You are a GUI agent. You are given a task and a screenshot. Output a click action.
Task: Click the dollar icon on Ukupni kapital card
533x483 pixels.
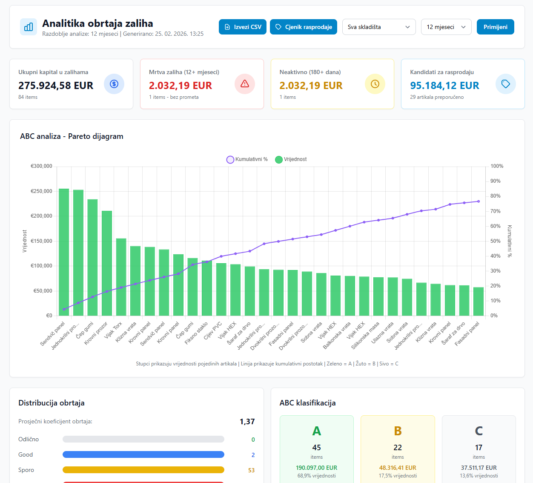coord(114,84)
